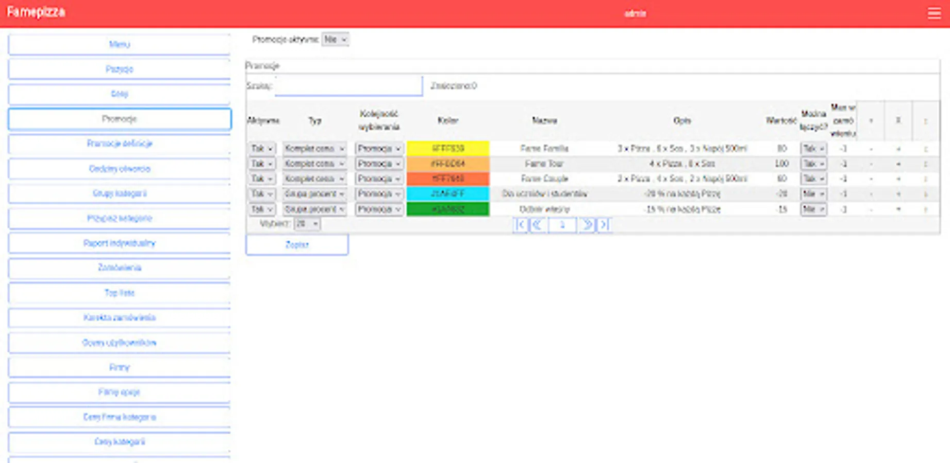Pick the yellow color swatch for Fame Familia
This screenshot has width=950, height=463.
448,149
